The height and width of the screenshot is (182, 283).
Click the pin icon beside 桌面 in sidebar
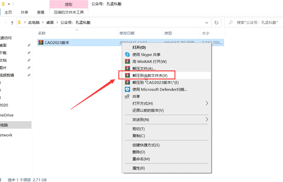point(29,45)
